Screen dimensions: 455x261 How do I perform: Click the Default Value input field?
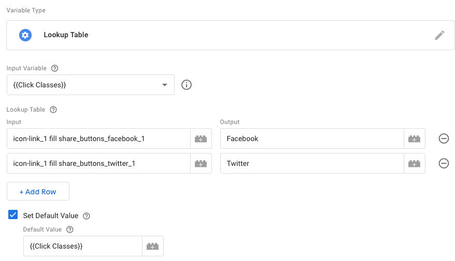83,246
